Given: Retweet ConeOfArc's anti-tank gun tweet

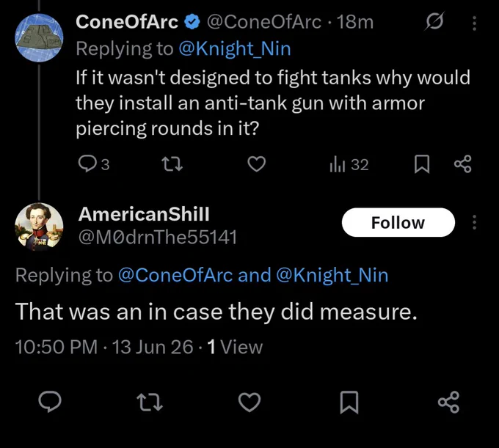Looking at the screenshot, I should tap(172, 164).
